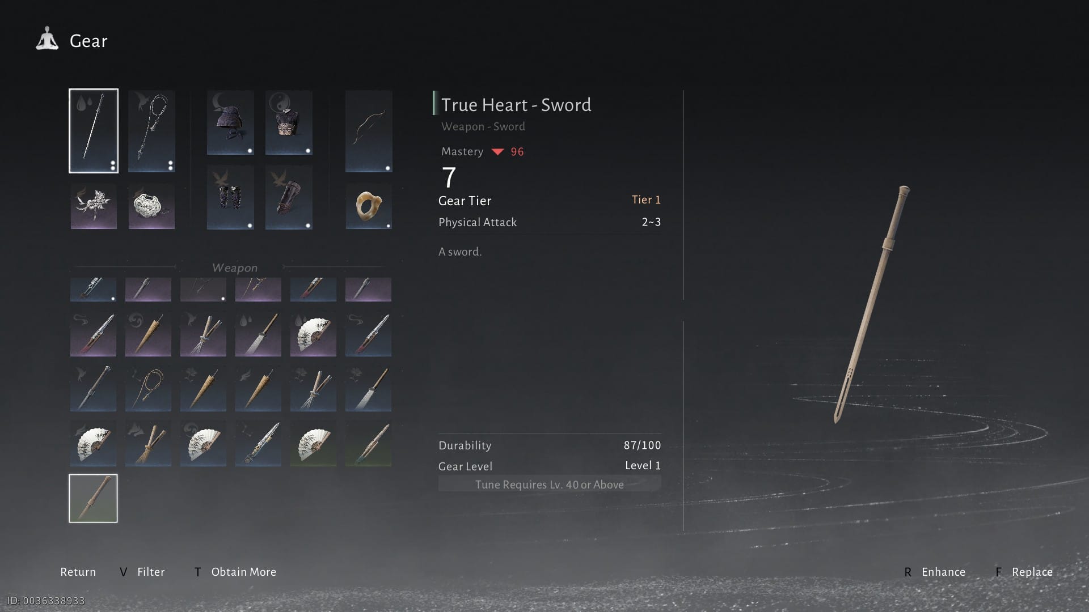Pick the white fan in the purple inventory row
1089x612 pixels.
313,334
